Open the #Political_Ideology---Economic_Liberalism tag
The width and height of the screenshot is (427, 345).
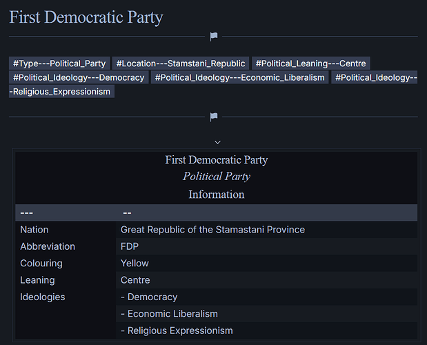pyautogui.click(x=239, y=77)
